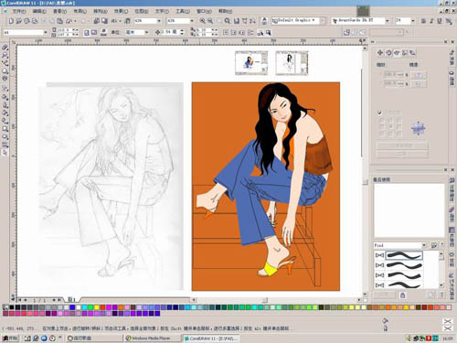457x343 pixels.
Task: Select the Skew icon in transformation docker
Action: [x=412, y=52]
